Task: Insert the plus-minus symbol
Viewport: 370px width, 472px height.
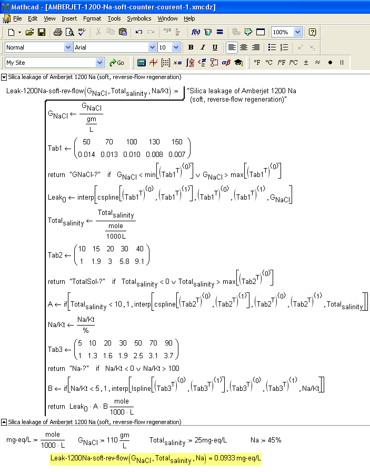Action: [x=306, y=63]
